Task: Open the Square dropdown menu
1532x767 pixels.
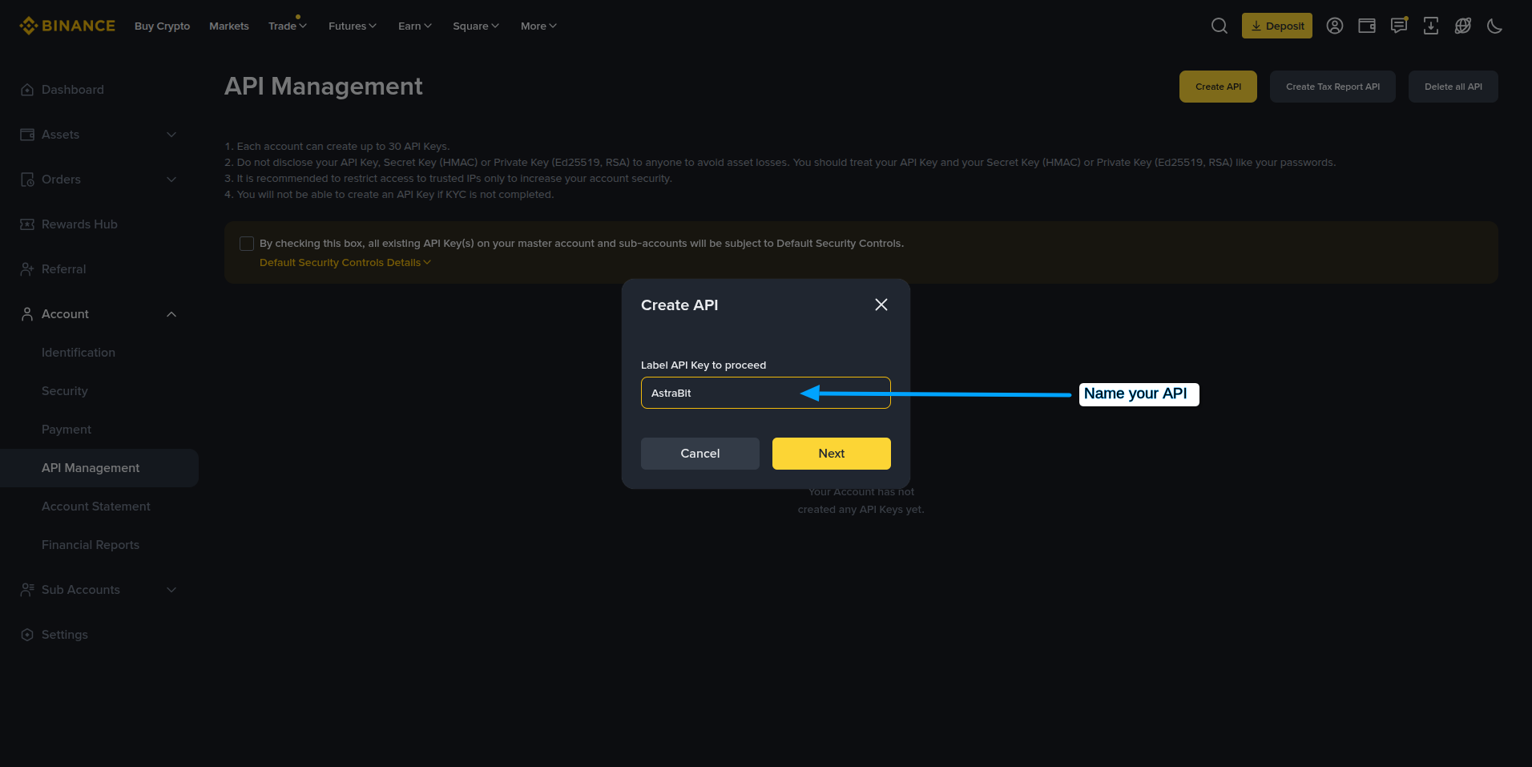Action: (x=476, y=26)
